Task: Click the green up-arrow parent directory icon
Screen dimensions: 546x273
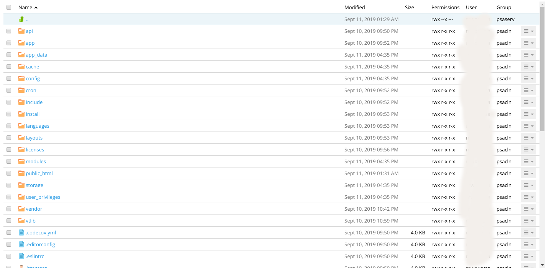Action: point(21,19)
